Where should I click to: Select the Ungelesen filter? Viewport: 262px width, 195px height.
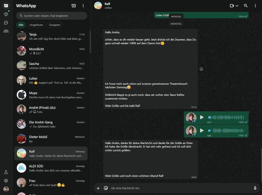click(x=36, y=25)
